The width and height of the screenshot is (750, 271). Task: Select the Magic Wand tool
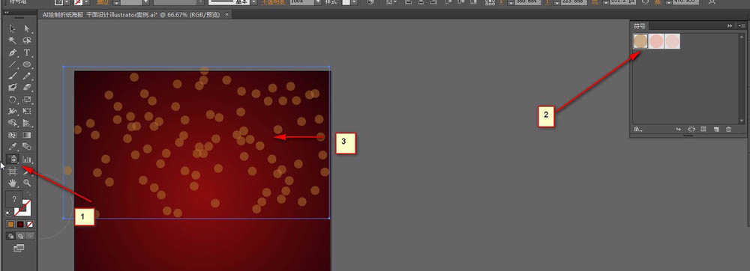click(13, 40)
